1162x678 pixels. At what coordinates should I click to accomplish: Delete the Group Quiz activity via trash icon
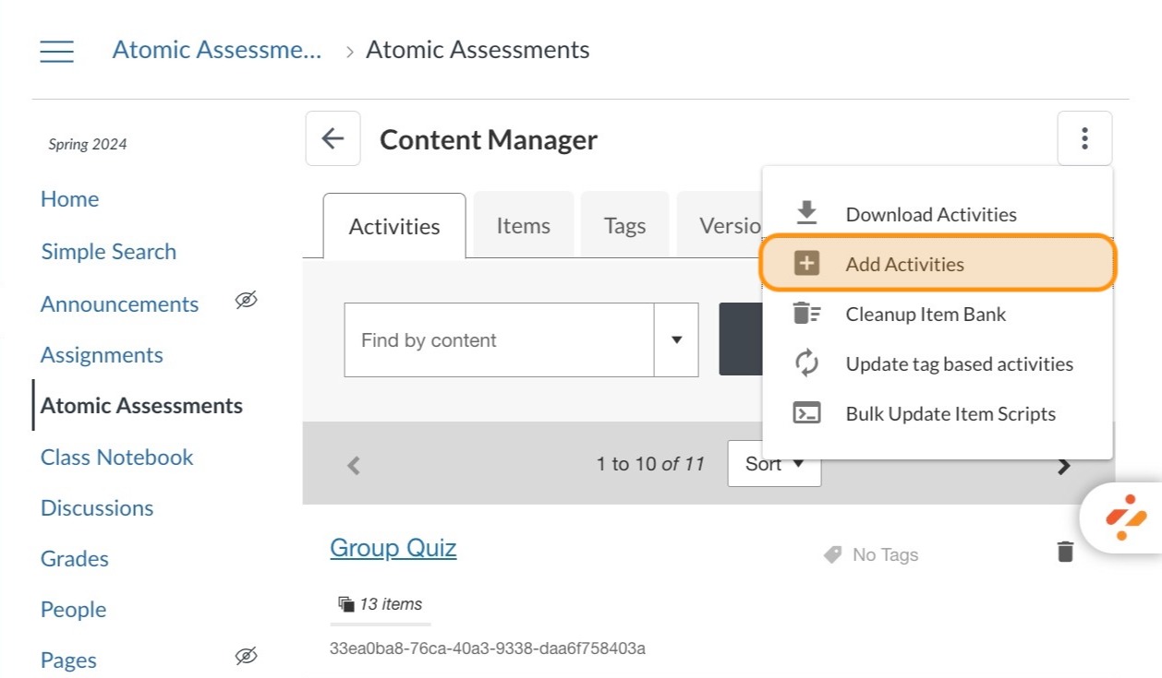1065,552
